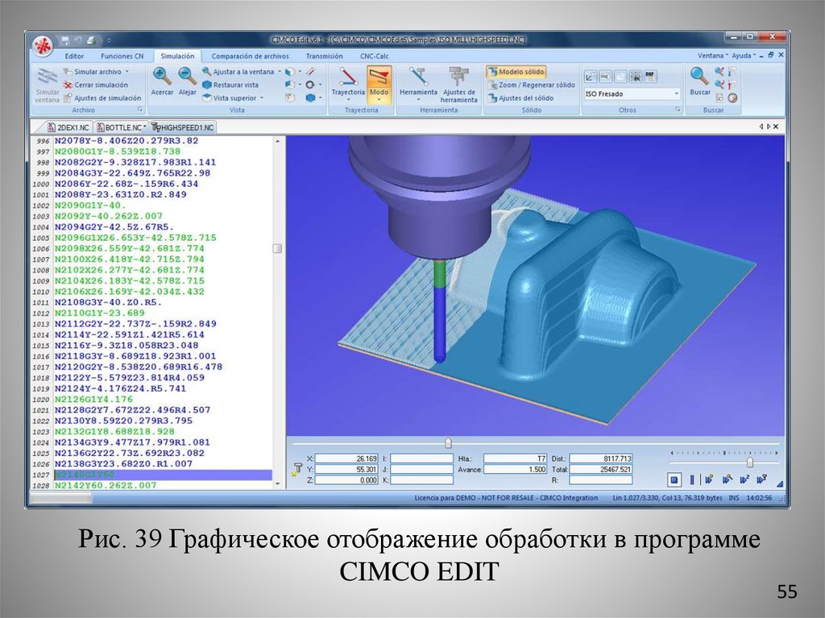Screen dimensions: 825x618
Task: Click the compass icon in Buscar group
Action: click(732, 98)
